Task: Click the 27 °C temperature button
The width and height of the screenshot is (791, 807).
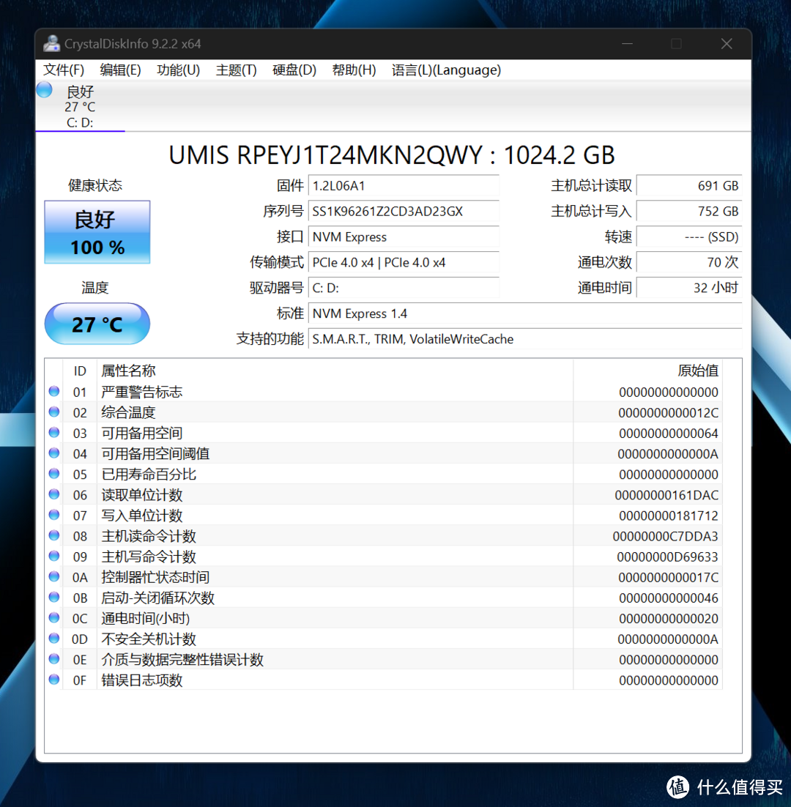Action: click(97, 324)
